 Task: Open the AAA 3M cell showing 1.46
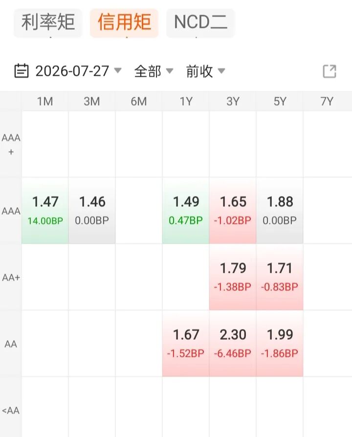[92, 210]
